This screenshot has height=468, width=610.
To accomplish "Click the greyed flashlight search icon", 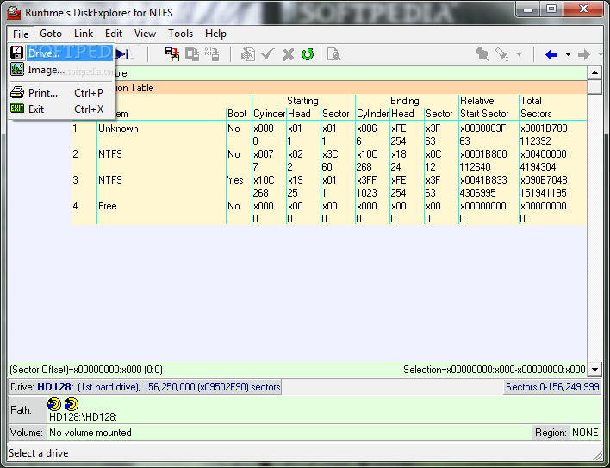I will coord(502,54).
